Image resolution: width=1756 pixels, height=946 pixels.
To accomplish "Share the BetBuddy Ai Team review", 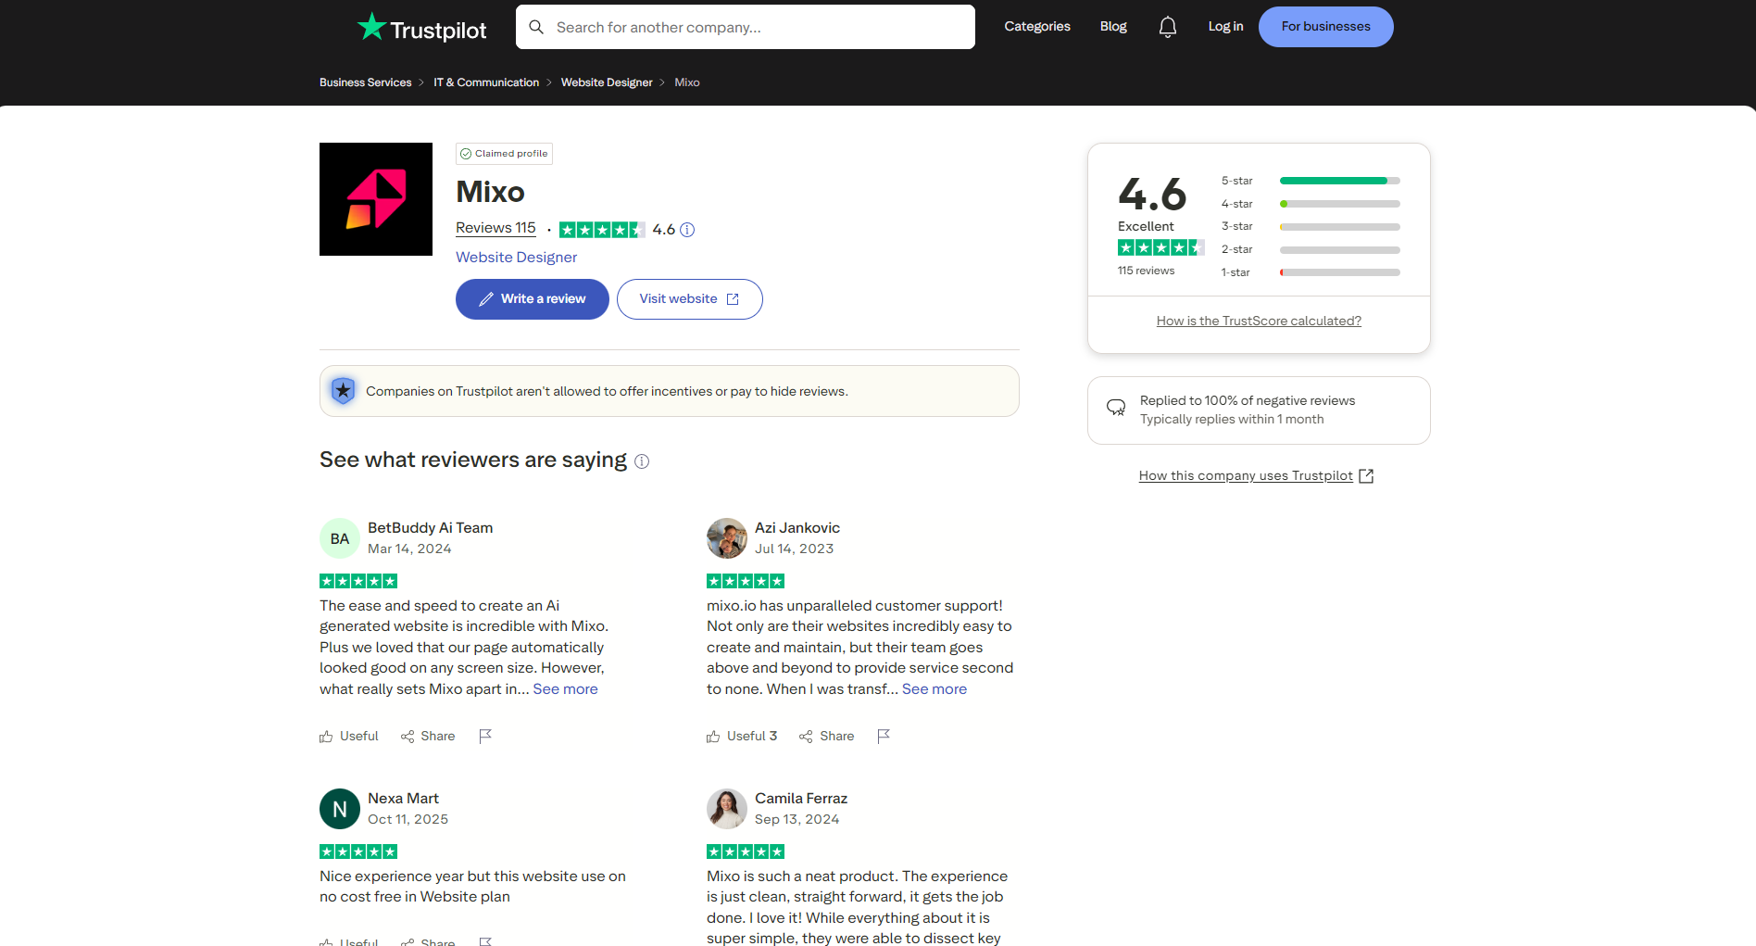I will (428, 736).
